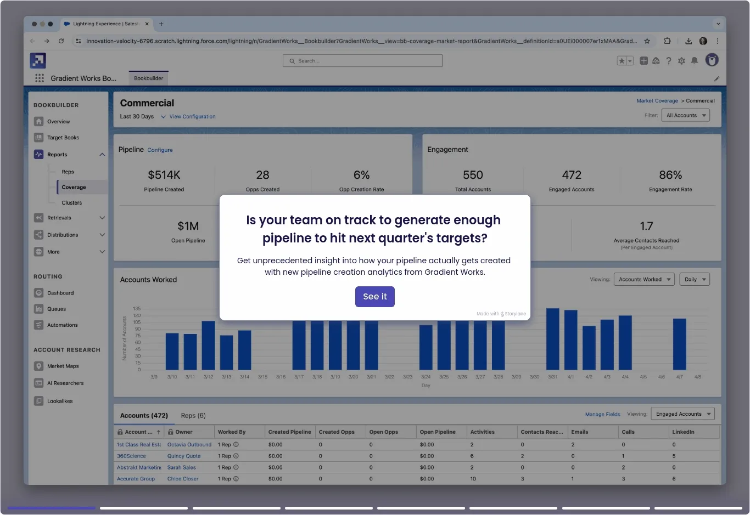Click the Distributions sidebar icon
The width and height of the screenshot is (750, 515).
[x=38, y=235]
